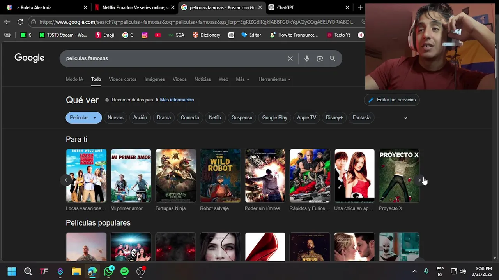Image resolution: width=499 pixels, height=280 pixels.
Task: Toggle the Netflix filter chip
Action: click(x=215, y=117)
